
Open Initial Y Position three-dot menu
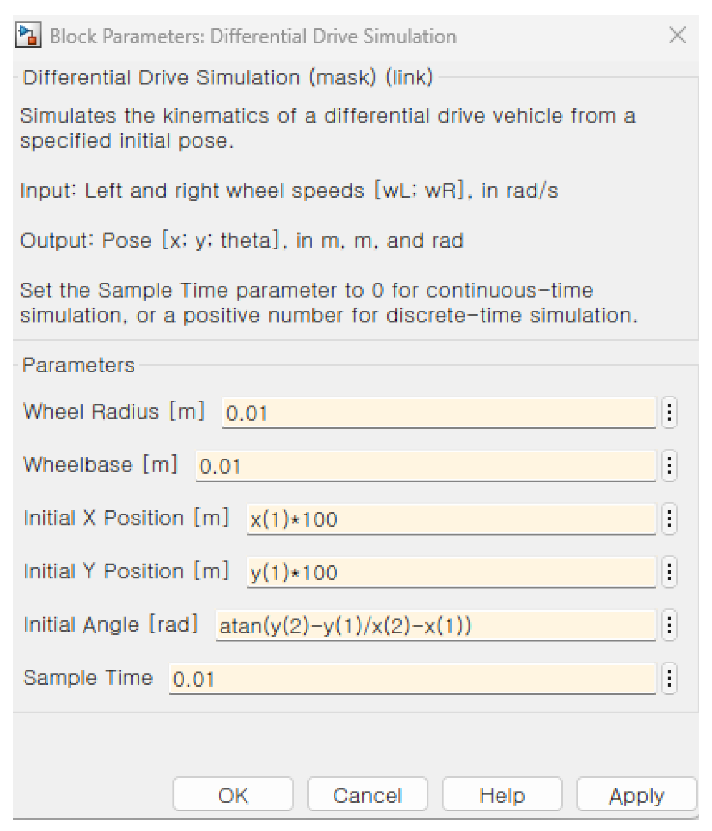(x=669, y=572)
